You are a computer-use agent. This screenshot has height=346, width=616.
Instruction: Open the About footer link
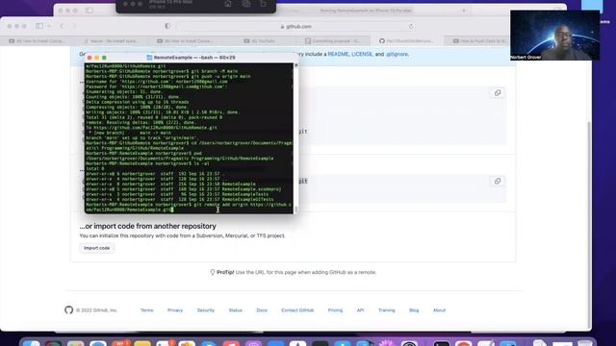pos(439,310)
